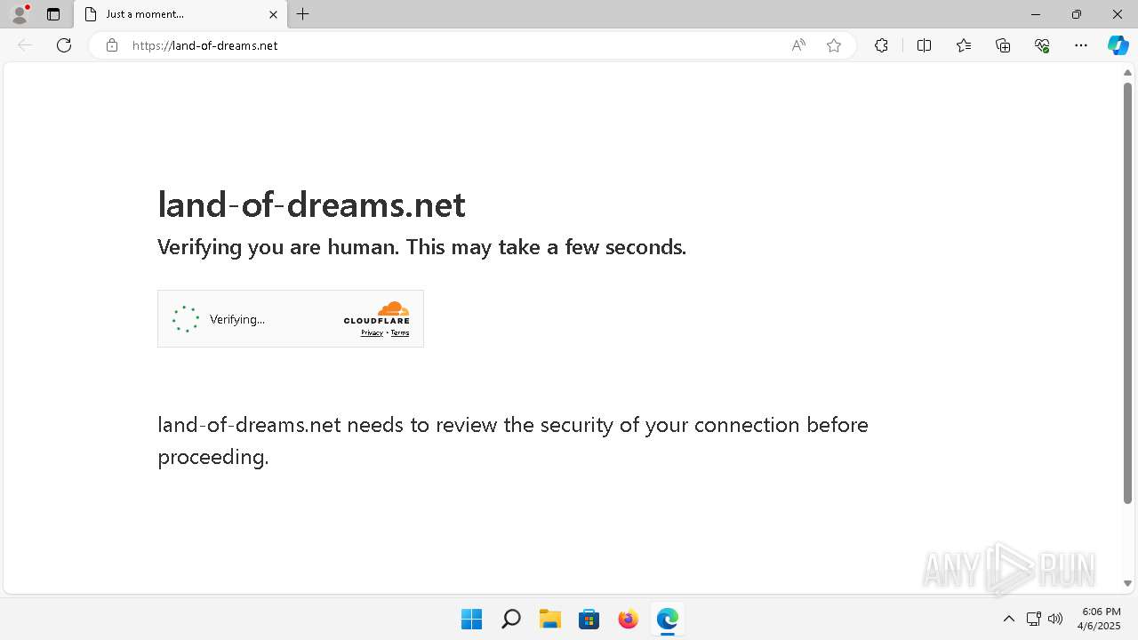Click the Cloudflare Privacy link
The height and width of the screenshot is (640, 1138).
pos(372,332)
